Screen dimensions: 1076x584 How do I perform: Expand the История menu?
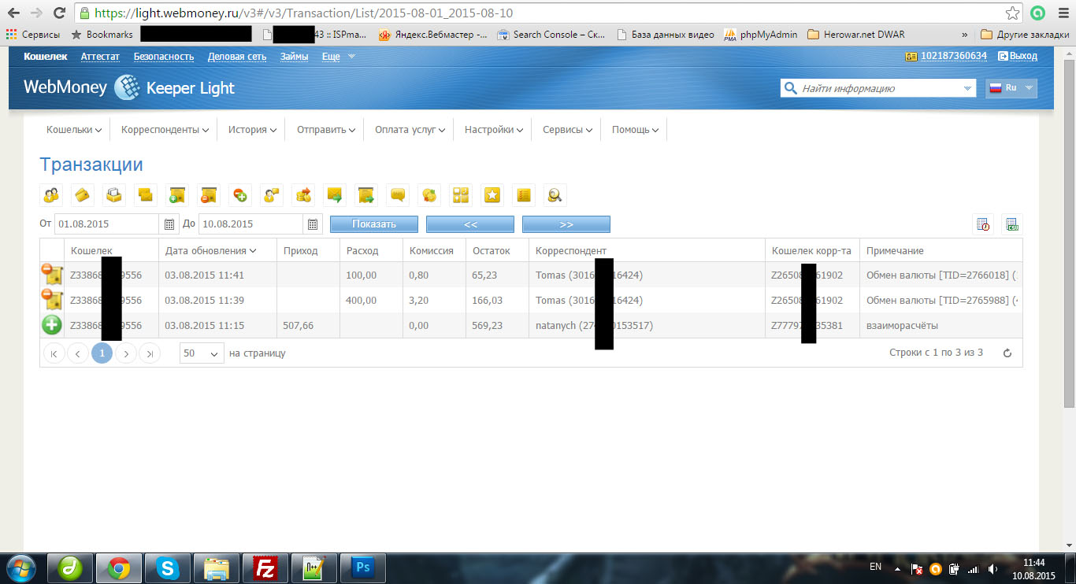[252, 130]
